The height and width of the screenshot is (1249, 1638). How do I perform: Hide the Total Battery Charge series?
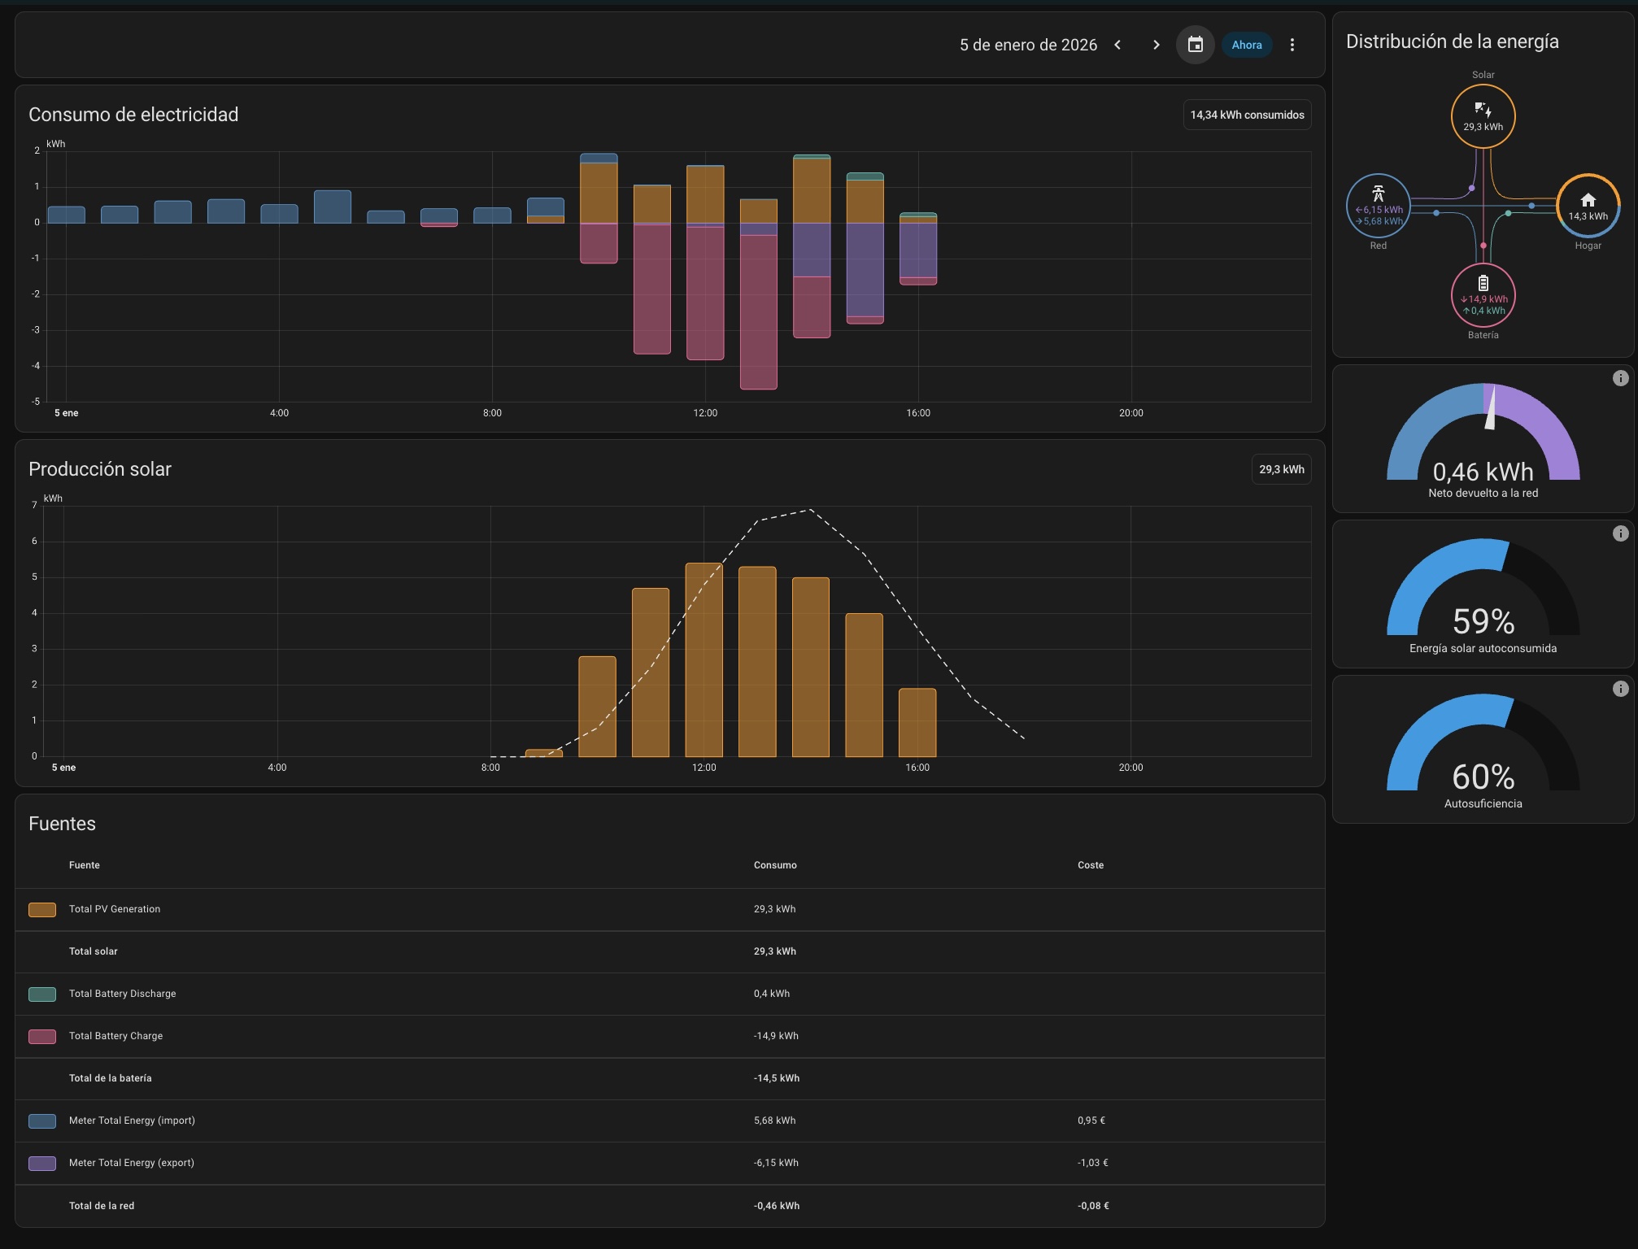tap(41, 1036)
